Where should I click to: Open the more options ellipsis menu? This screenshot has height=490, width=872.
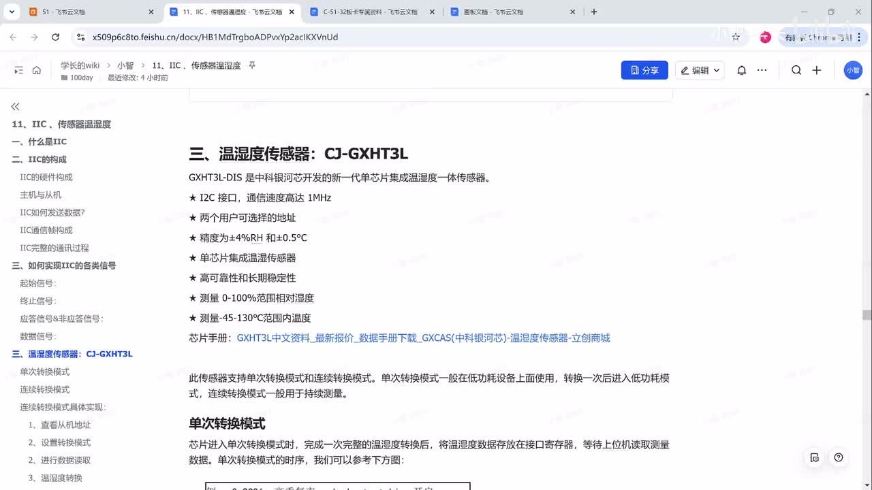click(x=762, y=70)
